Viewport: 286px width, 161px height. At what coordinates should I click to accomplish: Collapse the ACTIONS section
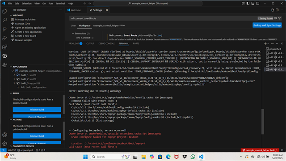[x=11, y=120]
